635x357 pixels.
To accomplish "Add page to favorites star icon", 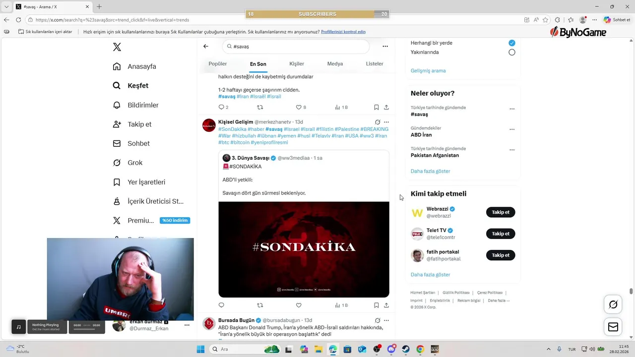I will pyautogui.click(x=545, y=20).
